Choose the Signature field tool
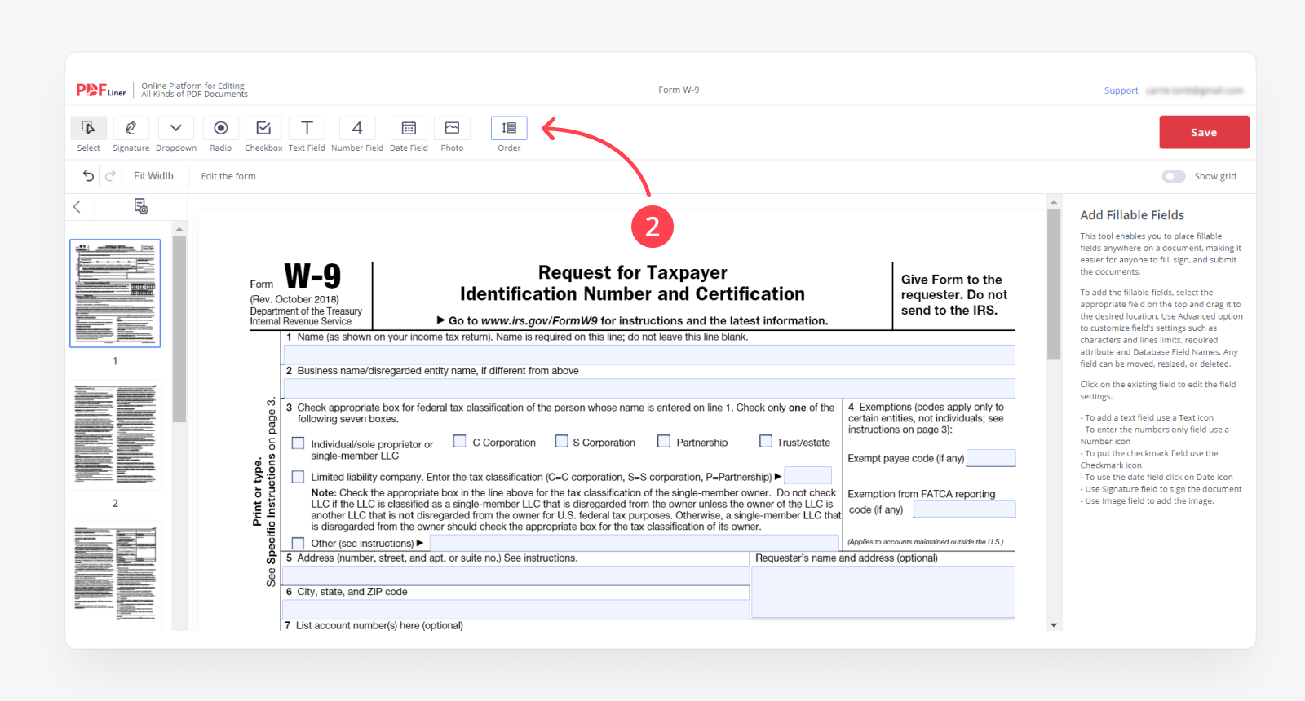The width and height of the screenshot is (1305, 701). [x=130, y=128]
